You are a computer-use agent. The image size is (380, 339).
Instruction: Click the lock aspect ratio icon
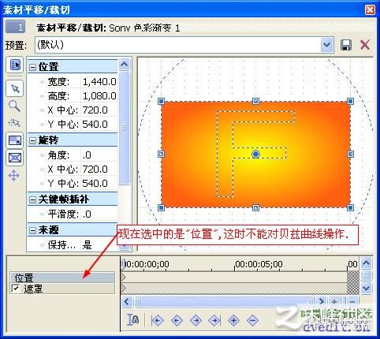pos(15,140)
